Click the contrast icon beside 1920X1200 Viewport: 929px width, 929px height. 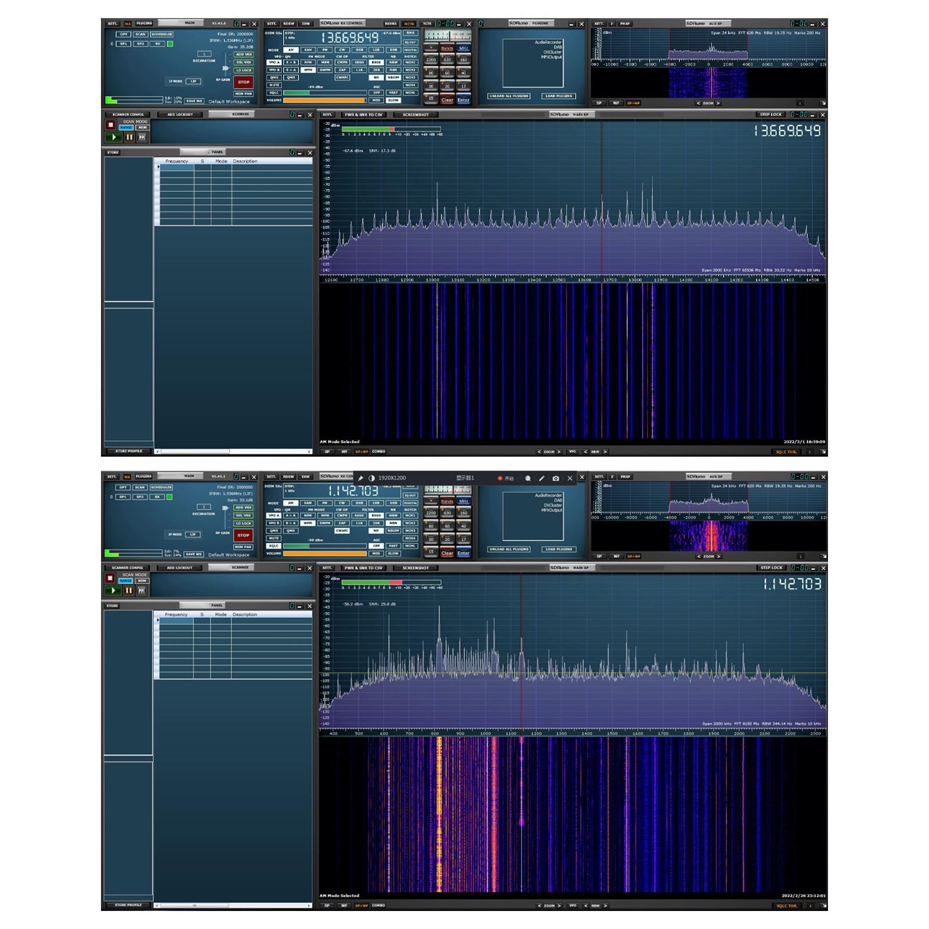[x=371, y=478]
